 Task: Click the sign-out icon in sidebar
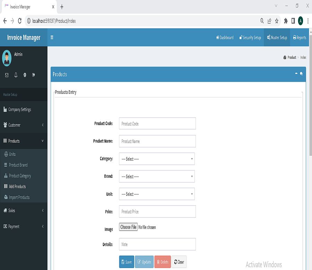33,75
